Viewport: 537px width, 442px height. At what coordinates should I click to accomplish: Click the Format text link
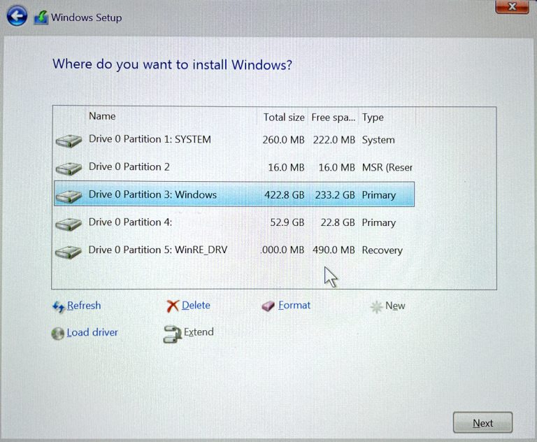(x=294, y=306)
